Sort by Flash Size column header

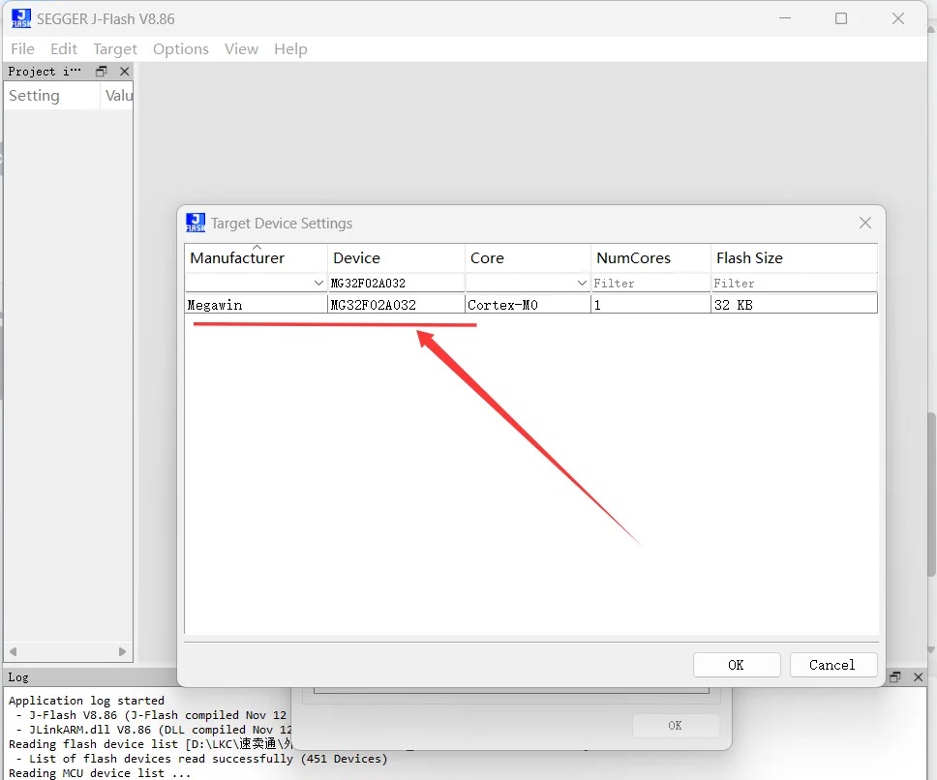[x=794, y=258]
